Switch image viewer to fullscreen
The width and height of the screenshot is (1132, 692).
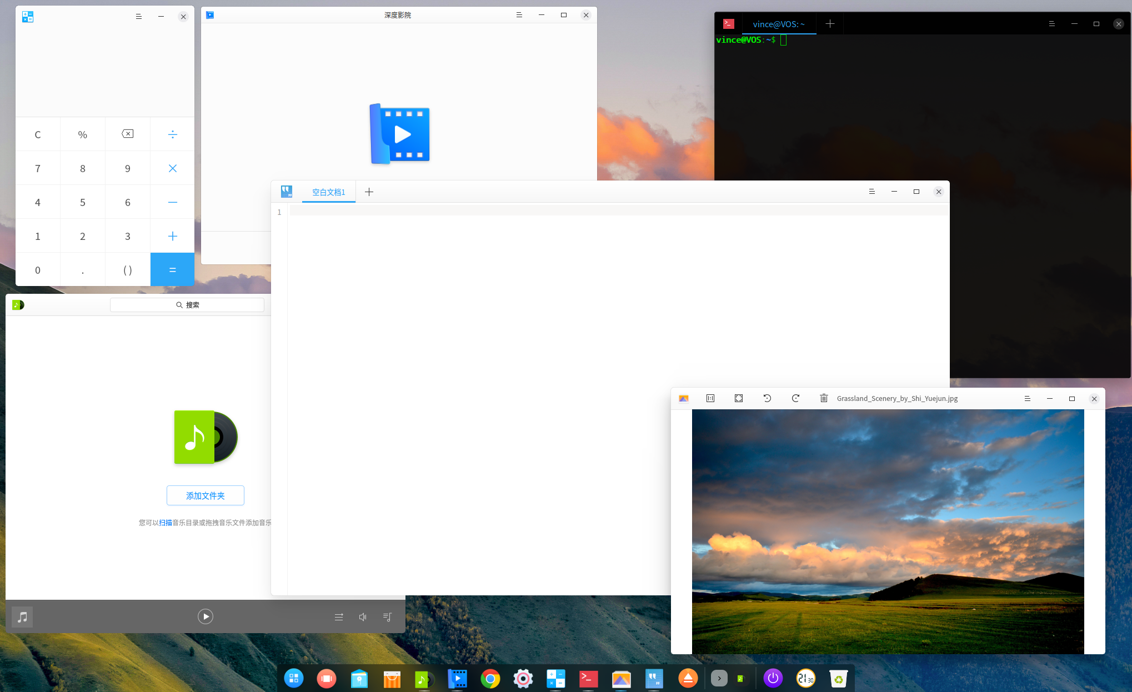[739, 398]
